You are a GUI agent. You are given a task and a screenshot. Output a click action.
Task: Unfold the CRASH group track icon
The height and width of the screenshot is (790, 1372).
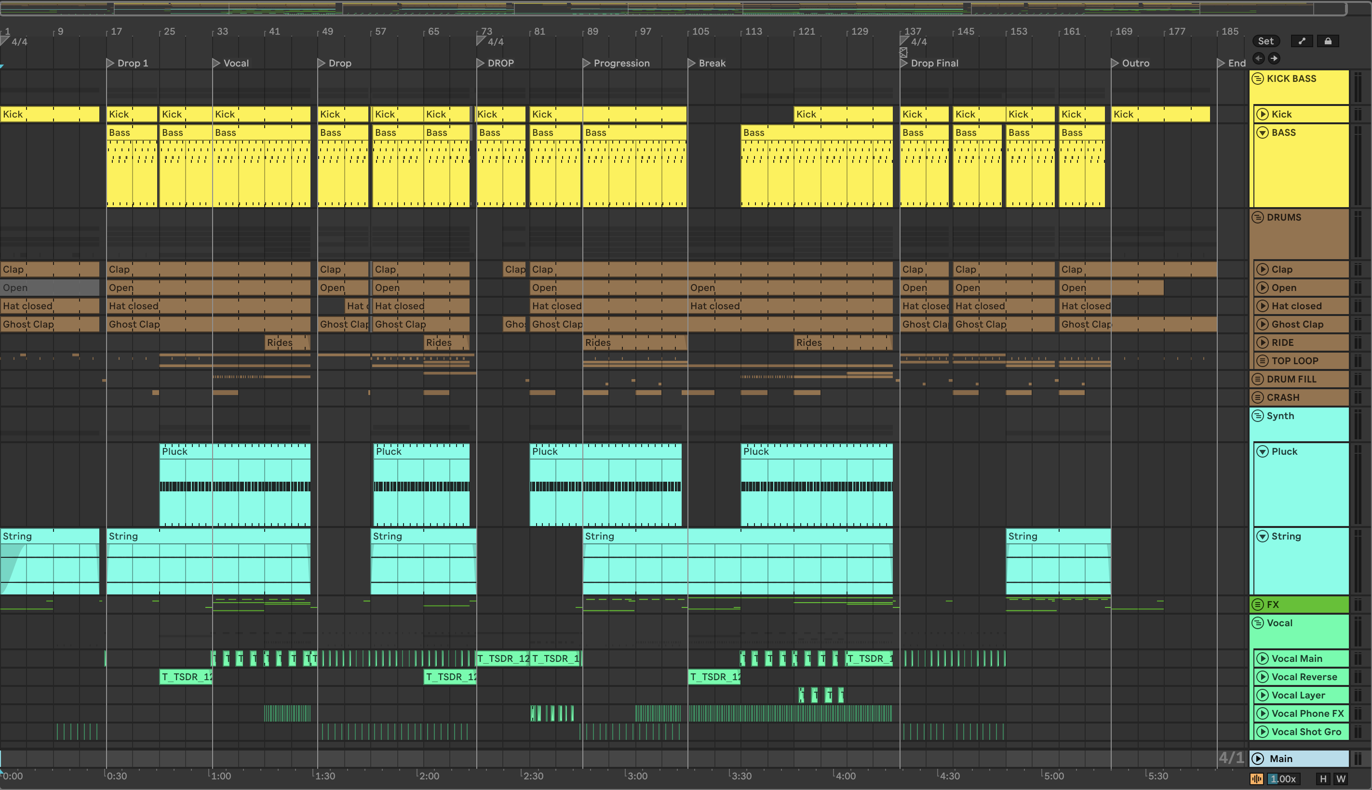(1257, 398)
